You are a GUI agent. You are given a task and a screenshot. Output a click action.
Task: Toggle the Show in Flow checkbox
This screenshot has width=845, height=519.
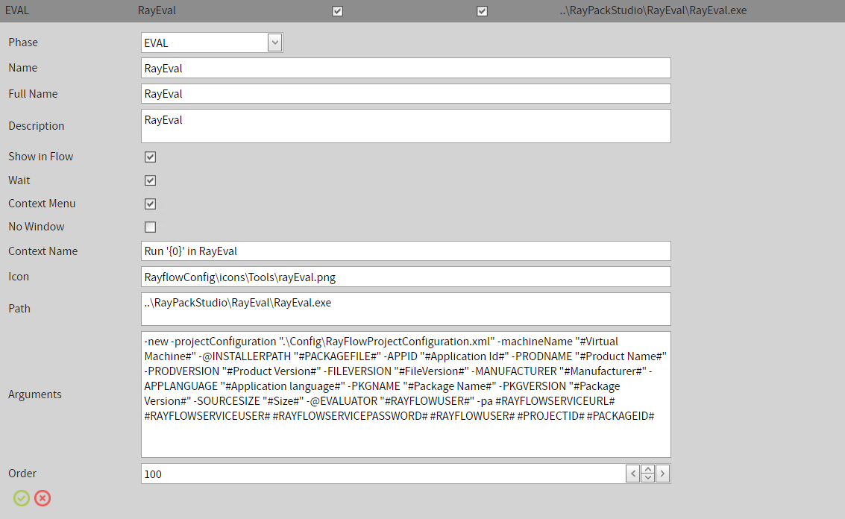click(151, 157)
